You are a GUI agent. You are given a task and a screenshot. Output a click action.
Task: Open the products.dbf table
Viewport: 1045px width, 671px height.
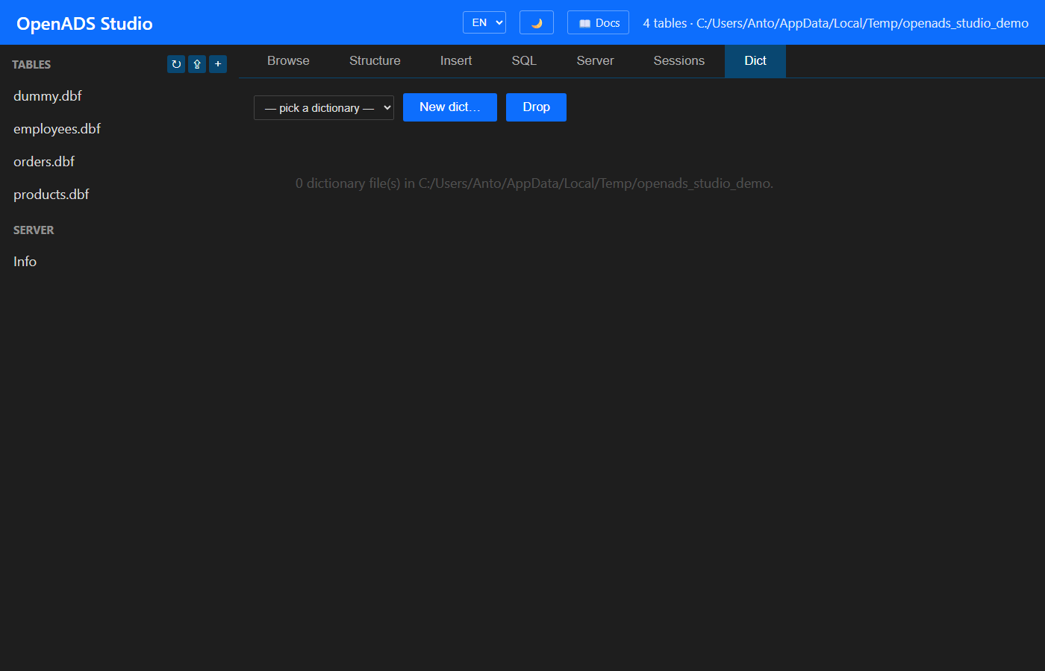tap(119, 195)
